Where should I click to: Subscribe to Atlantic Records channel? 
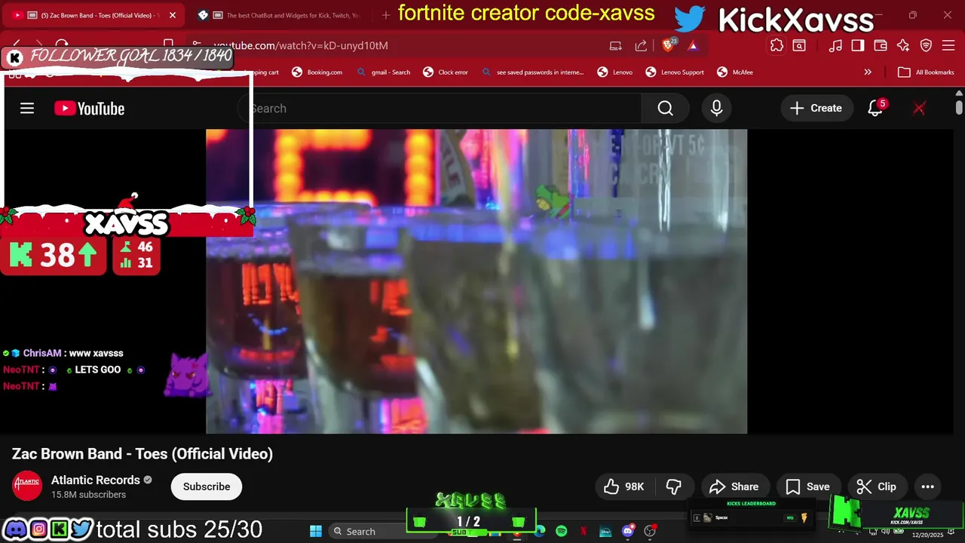point(207,486)
